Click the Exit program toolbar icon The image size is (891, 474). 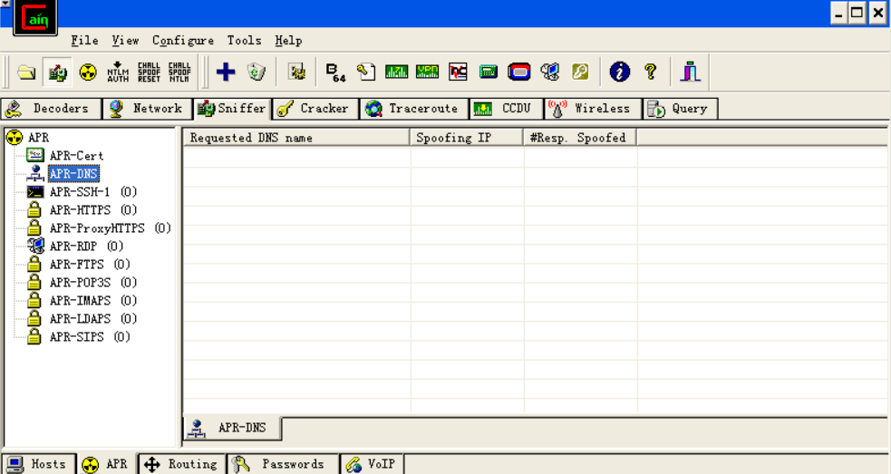(x=691, y=72)
